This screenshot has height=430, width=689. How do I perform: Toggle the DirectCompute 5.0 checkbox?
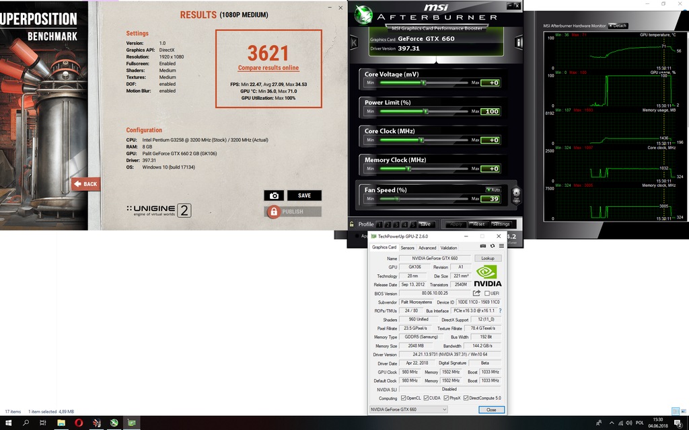click(466, 398)
